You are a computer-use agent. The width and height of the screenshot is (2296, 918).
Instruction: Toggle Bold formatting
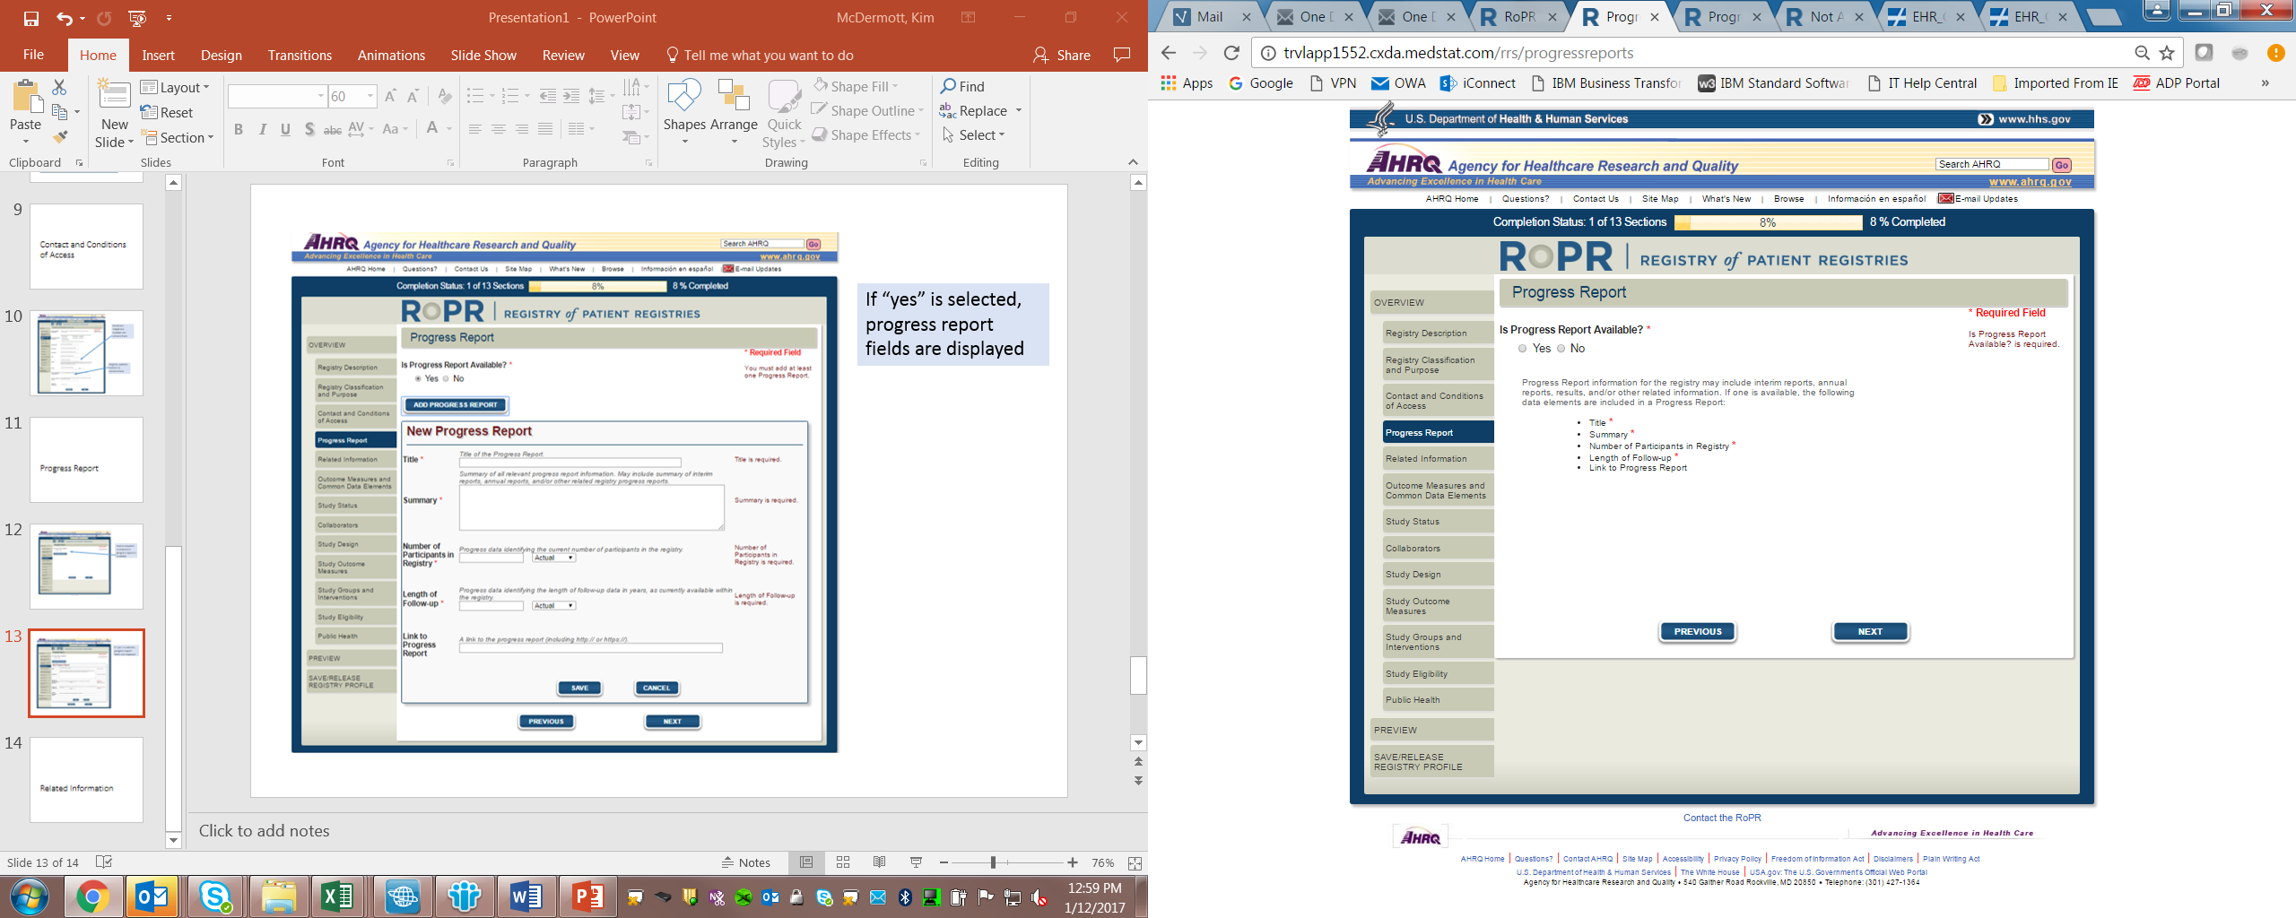pos(239,130)
